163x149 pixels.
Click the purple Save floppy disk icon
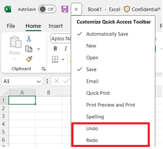[65, 9]
